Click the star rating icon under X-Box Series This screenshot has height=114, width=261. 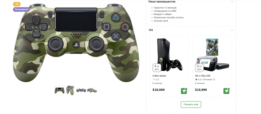click(x=154, y=79)
